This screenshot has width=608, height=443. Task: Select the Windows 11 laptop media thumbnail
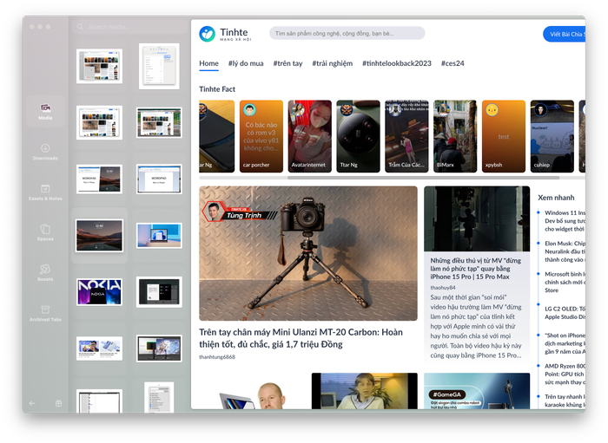(x=159, y=235)
